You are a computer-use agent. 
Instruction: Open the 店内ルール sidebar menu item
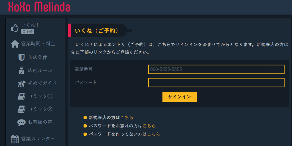coord(40,70)
